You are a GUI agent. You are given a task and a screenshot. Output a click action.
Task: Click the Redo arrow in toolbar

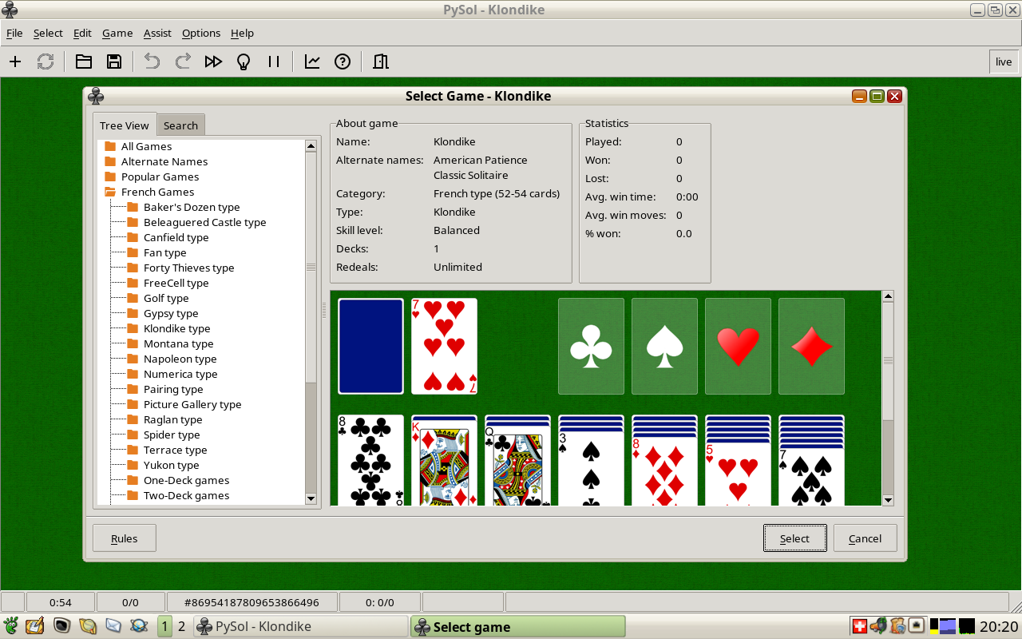(183, 62)
